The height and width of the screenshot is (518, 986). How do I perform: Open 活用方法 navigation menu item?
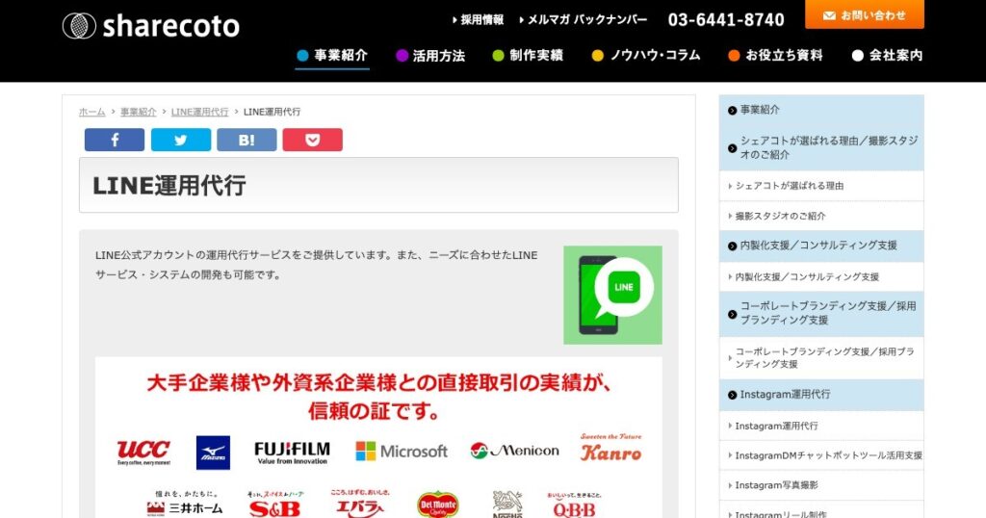pos(430,56)
